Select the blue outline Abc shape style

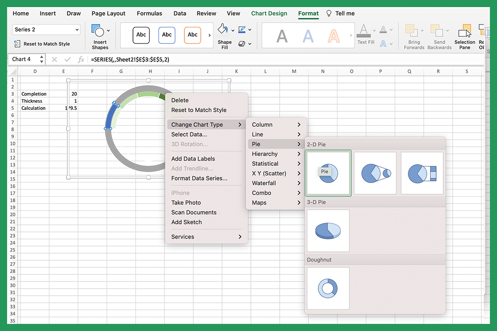click(167, 35)
